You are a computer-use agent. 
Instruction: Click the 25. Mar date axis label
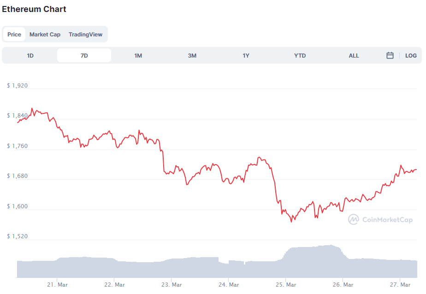pyautogui.click(x=287, y=284)
